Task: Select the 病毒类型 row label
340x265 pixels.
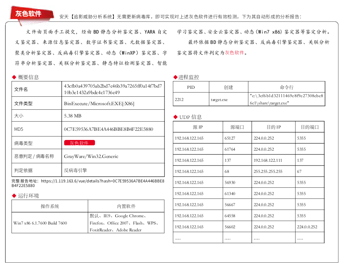Action: [x=23, y=143]
